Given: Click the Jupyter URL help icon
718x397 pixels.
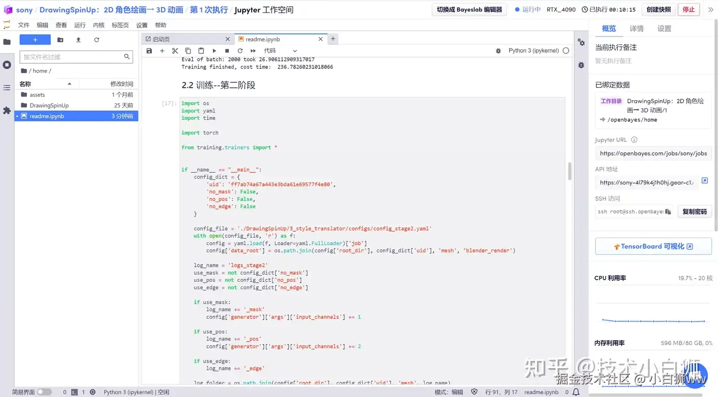Looking at the screenshot, I should point(634,140).
